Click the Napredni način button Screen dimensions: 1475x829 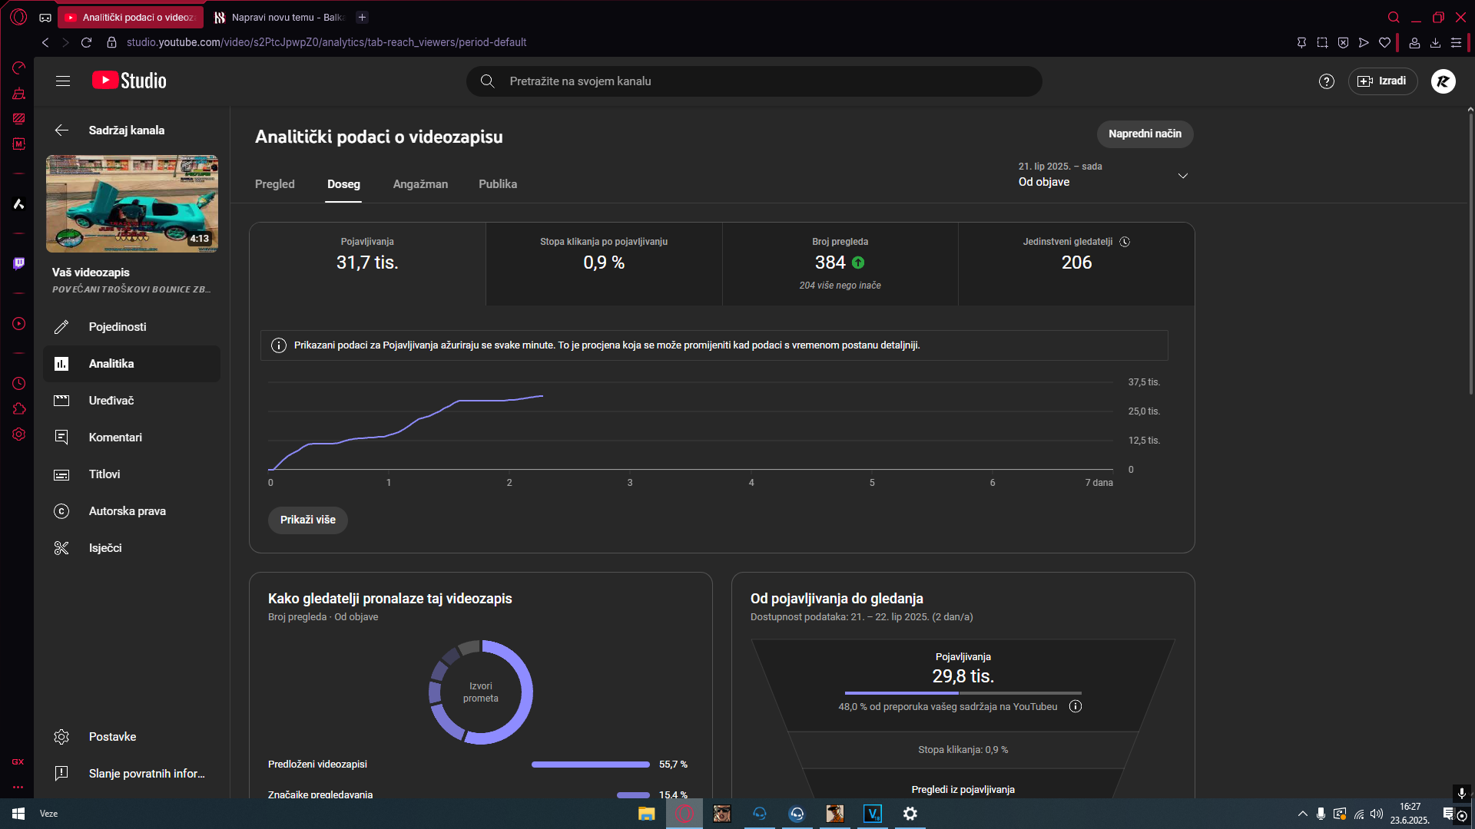coord(1145,134)
